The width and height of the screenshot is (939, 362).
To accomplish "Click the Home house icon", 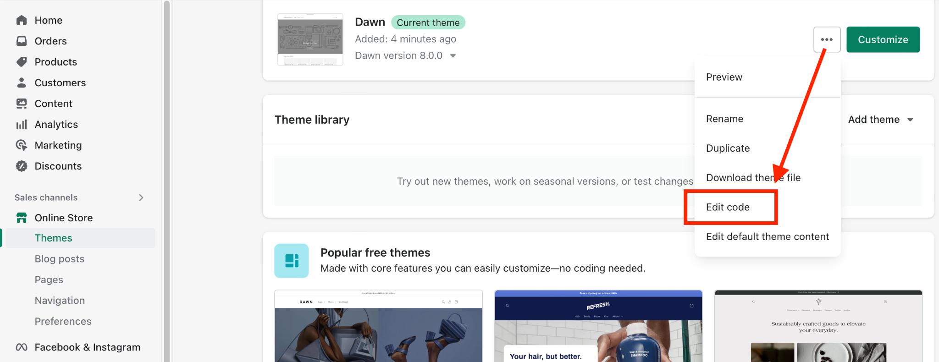I will click(x=22, y=20).
